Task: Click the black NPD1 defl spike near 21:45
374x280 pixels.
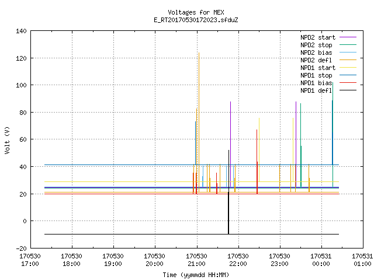Action: (x=228, y=191)
